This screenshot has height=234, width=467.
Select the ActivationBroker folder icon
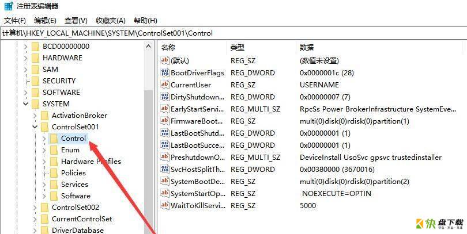(44, 116)
